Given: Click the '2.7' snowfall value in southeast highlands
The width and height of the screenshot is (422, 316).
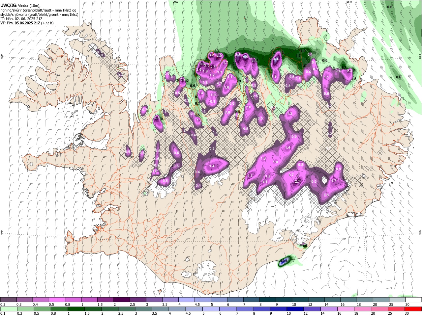Looking at the screenshot, I should (x=297, y=182).
